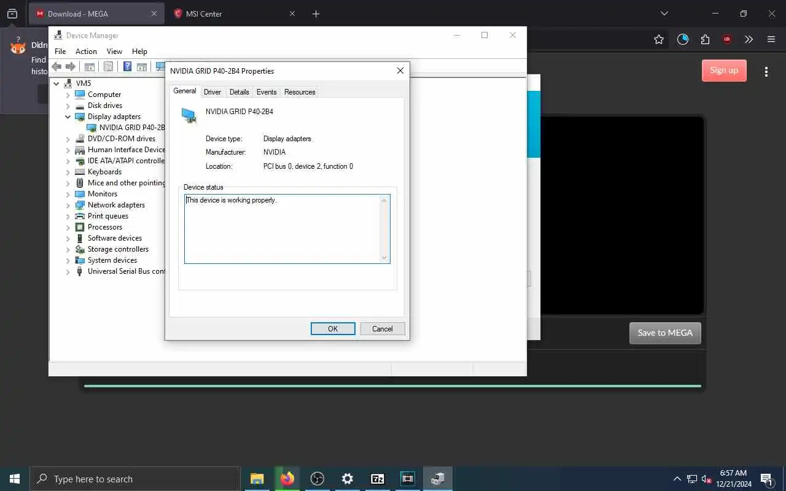Open the clock and date in the taskbar
Image resolution: width=786 pixels, height=491 pixels.
[733, 479]
